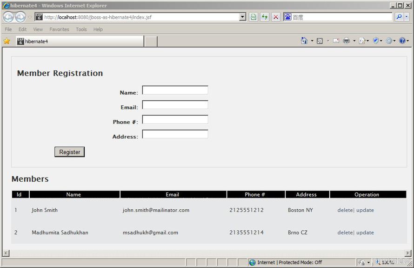Open the File menu
414x268 pixels.
click(8, 29)
